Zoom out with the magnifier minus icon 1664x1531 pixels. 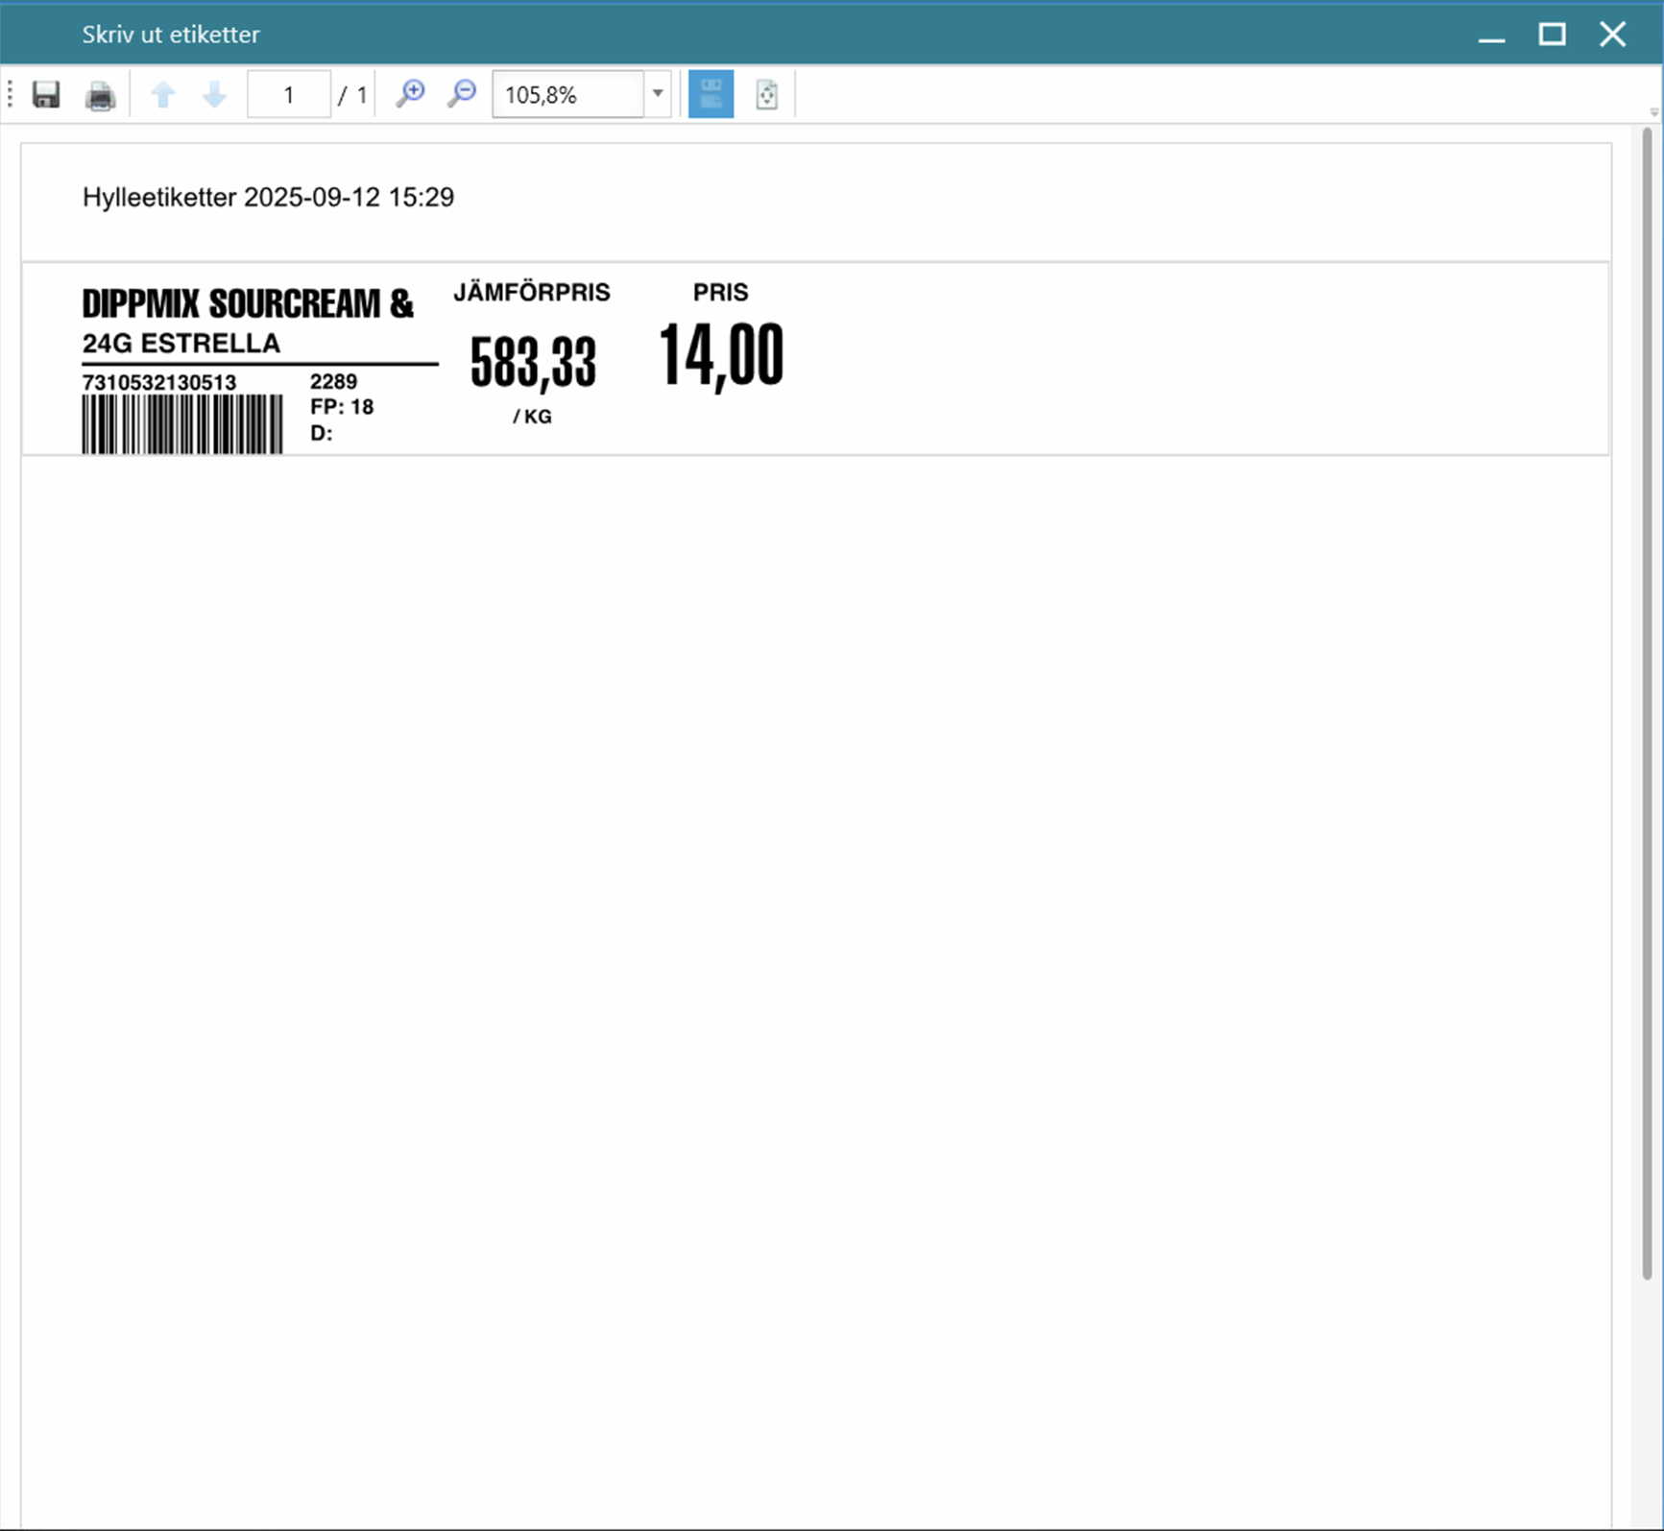click(x=462, y=94)
